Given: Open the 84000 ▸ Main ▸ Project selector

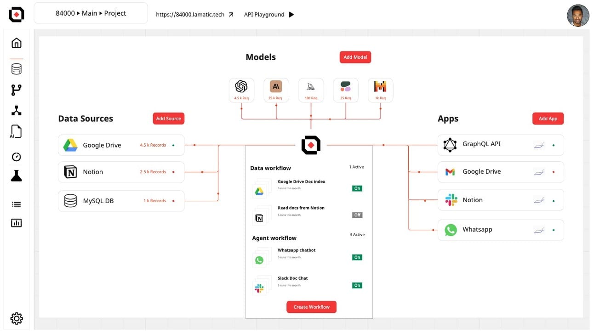Looking at the screenshot, I should coord(91,13).
